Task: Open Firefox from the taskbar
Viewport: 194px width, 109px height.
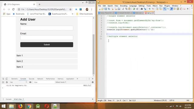Action: point(20,106)
